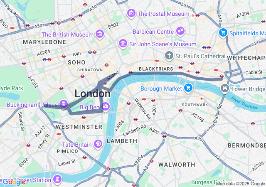Viewport: 266px width, 187px height.
Task: Click Sir John Soane's Museum pin
Action: (123, 44)
